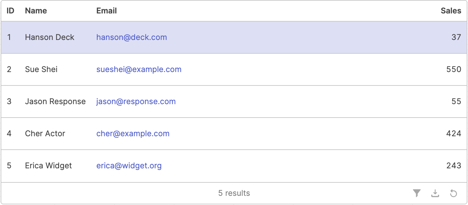Open the table filter icon
The image size is (468, 205).
tap(416, 193)
